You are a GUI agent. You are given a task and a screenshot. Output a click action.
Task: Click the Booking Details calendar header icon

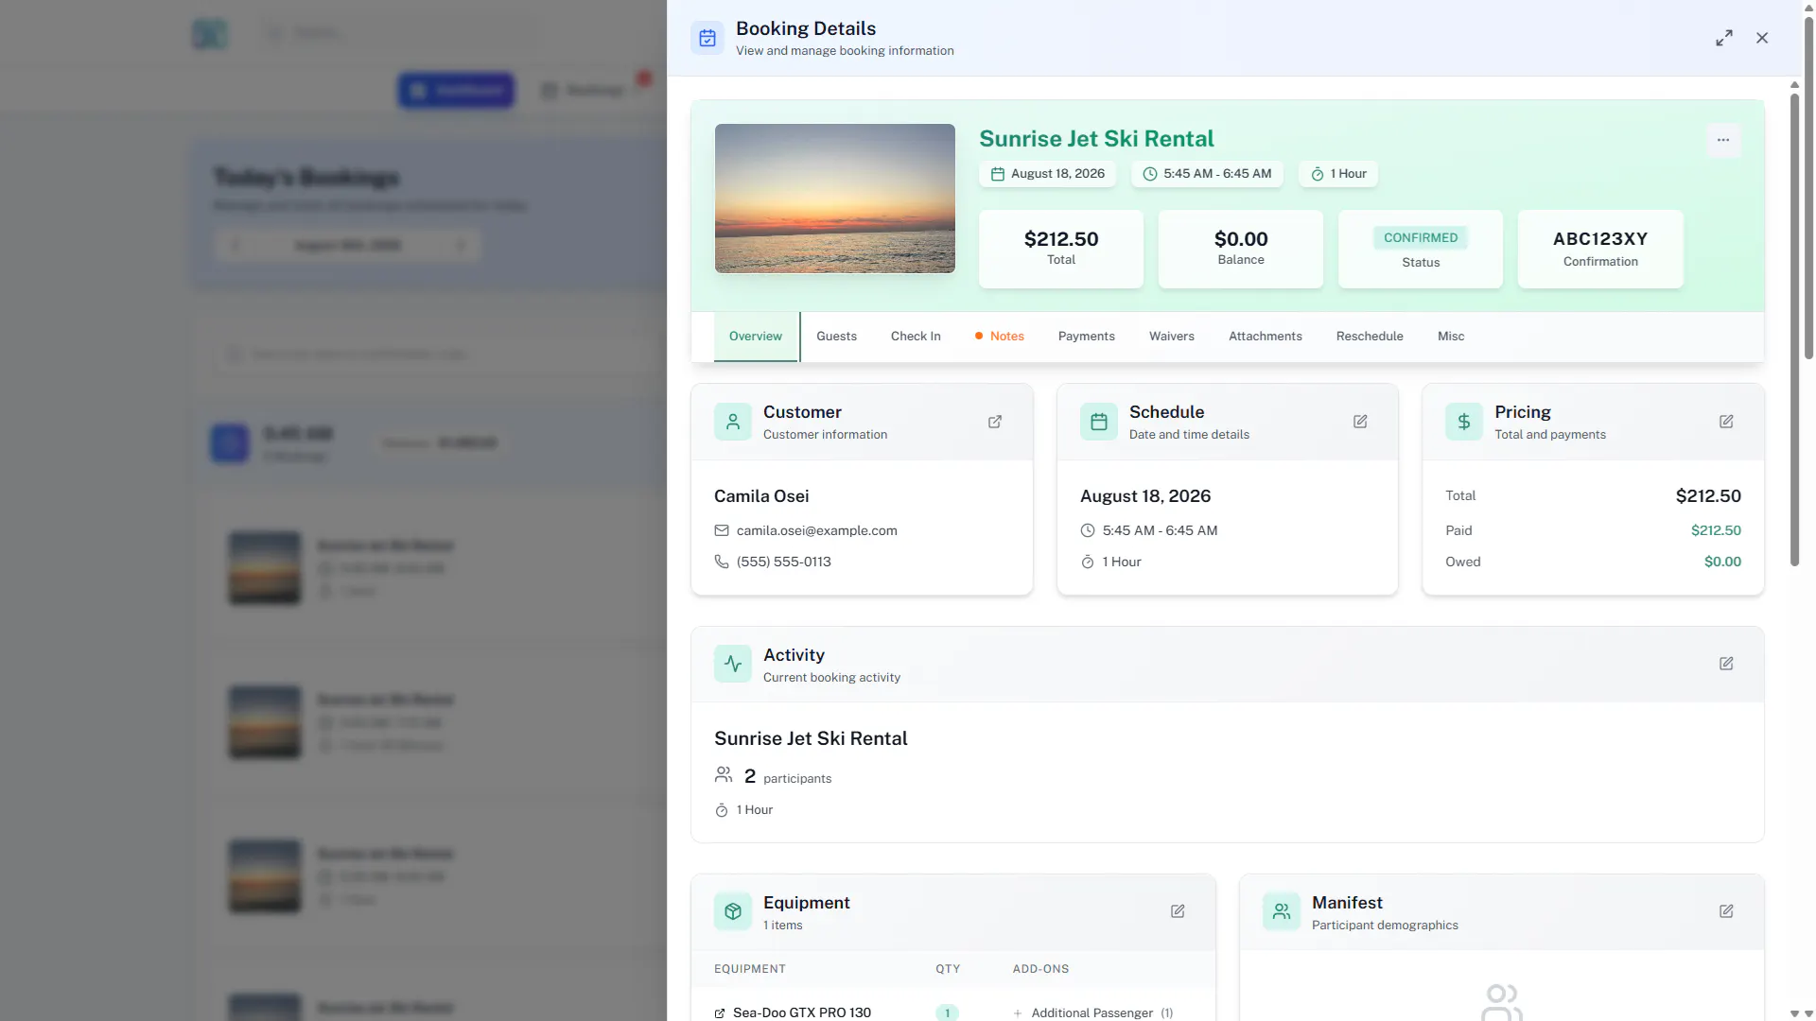[x=707, y=38]
